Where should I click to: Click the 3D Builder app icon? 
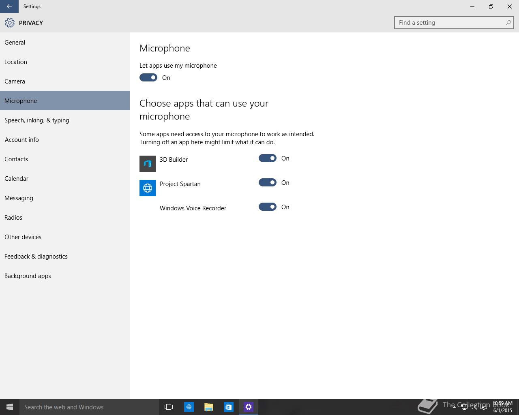[x=148, y=164]
